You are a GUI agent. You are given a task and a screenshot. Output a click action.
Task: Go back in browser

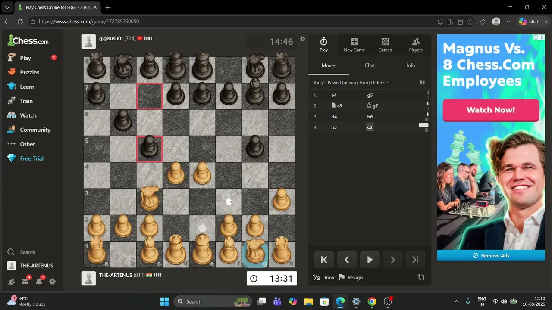(7, 22)
